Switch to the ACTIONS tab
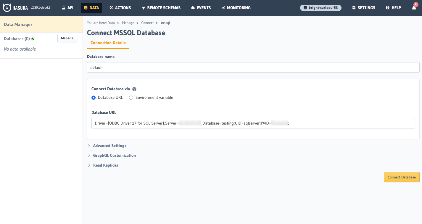 (120, 8)
